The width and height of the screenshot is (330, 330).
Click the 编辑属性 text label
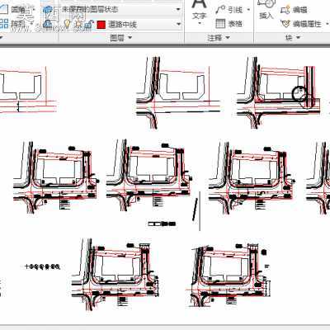point(307,24)
